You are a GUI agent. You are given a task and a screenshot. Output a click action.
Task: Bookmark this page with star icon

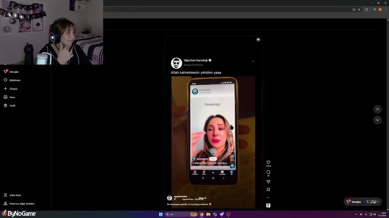coord(359,10)
